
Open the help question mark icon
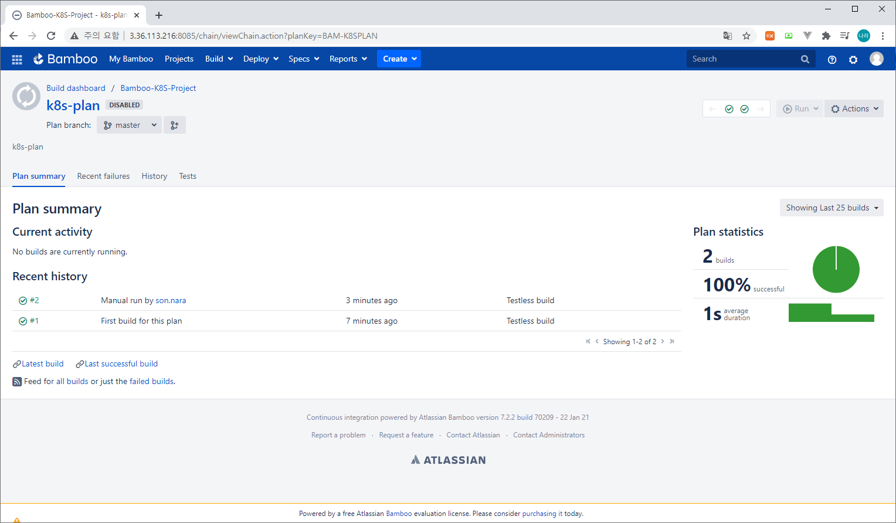click(831, 59)
